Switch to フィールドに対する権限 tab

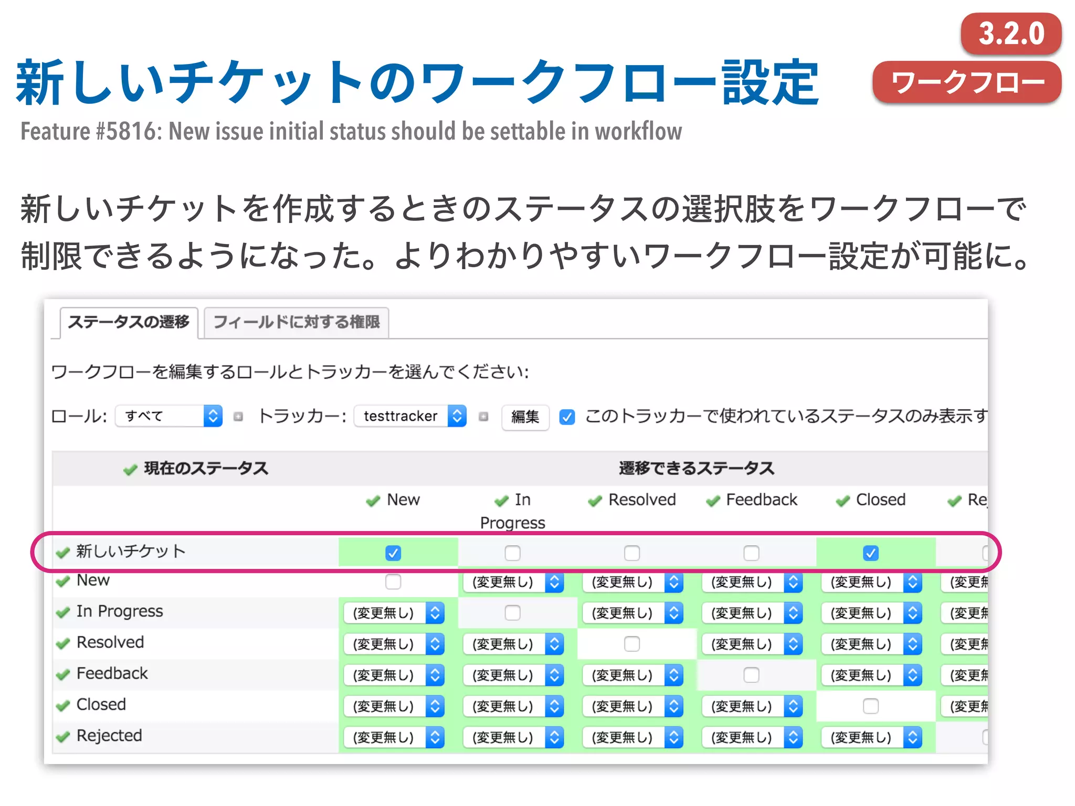click(297, 322)
